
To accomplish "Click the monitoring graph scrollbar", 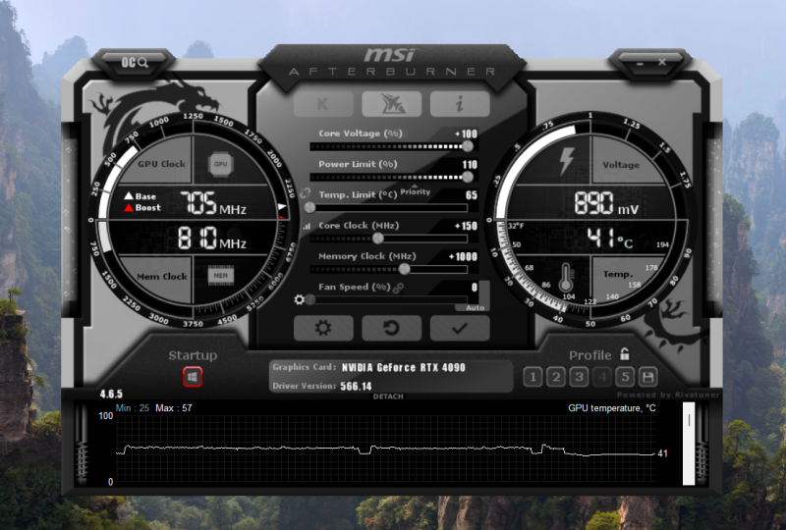I will coord(689,444).
